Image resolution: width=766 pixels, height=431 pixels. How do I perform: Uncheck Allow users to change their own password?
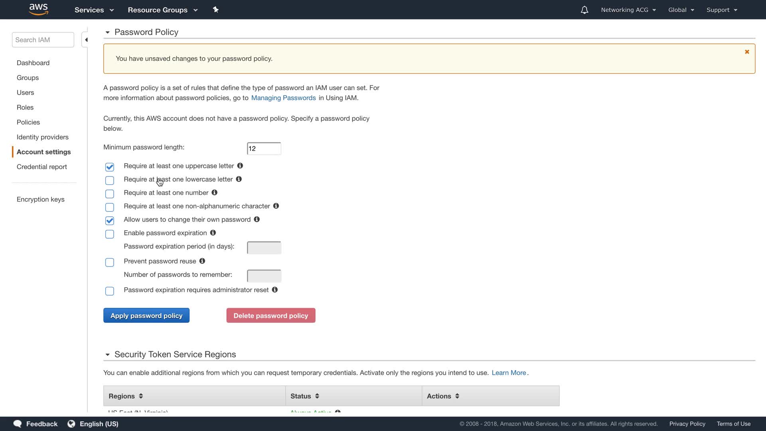point(110,221)
